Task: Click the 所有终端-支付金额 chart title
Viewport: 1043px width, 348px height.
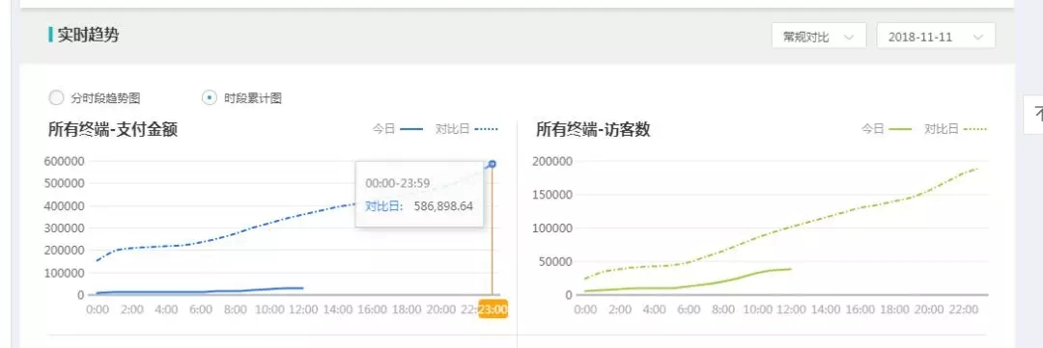Action: (113, 129)
